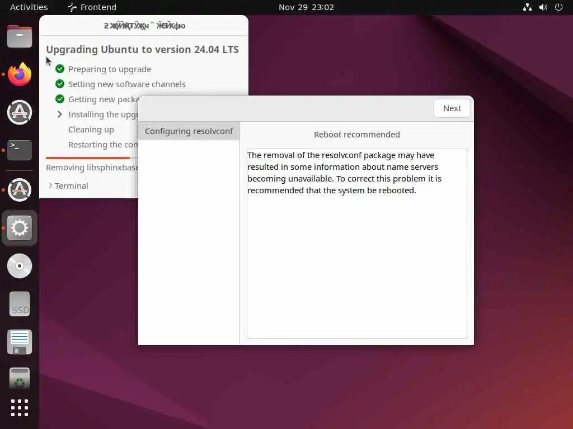The height and width of the screenshot is (429, 573).
Task: Click the volume icon in top bar
Action: click(543, 7)
